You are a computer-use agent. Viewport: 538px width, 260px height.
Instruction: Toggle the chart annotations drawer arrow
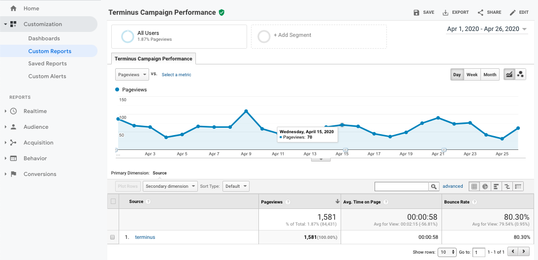321,159
